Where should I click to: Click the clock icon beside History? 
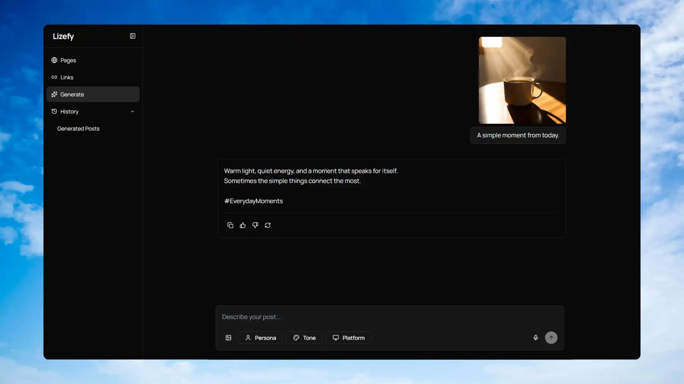[54, 111]
